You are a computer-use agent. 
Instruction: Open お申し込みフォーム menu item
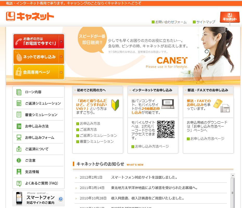click(x=39, y=138)
